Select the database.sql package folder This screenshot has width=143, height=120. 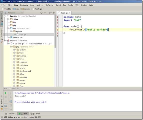[24, 71]
